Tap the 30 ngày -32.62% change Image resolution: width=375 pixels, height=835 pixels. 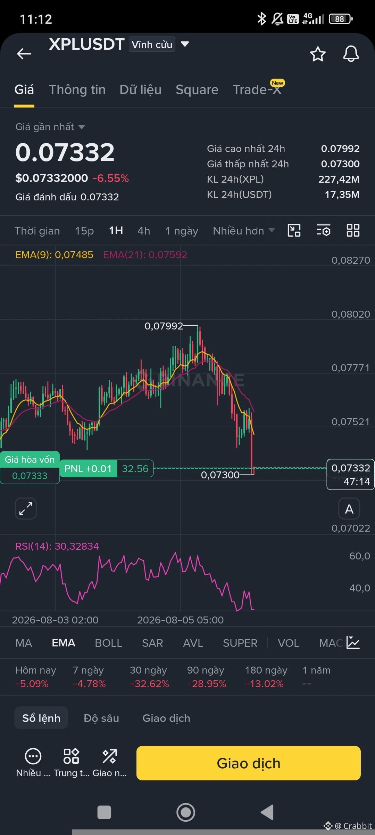(149, 677)
